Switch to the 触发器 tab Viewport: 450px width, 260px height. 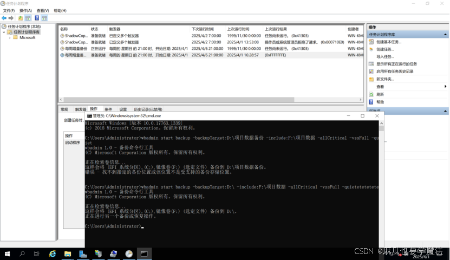click(80, 109)
